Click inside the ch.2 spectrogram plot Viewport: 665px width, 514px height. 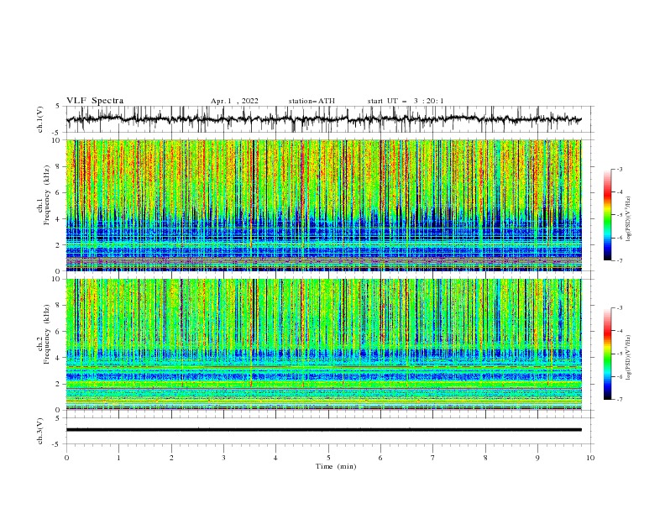[x=323, y=344]
